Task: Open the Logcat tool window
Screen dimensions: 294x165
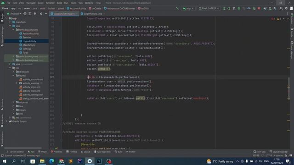Action: [85, 152]
